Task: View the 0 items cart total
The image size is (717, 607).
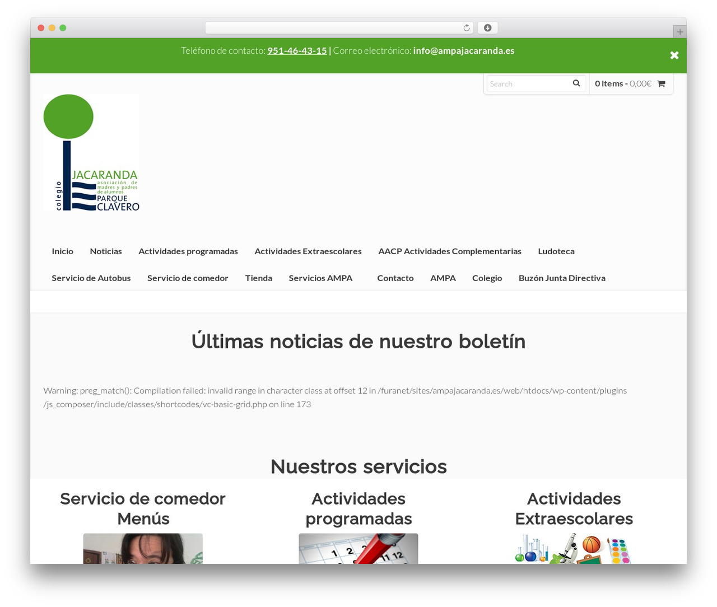Action: pyautogui.click(x=623, y=84)
